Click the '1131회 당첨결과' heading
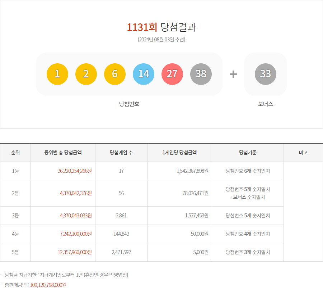The width and height of the screenshot is (323, 289). (161, 27)
